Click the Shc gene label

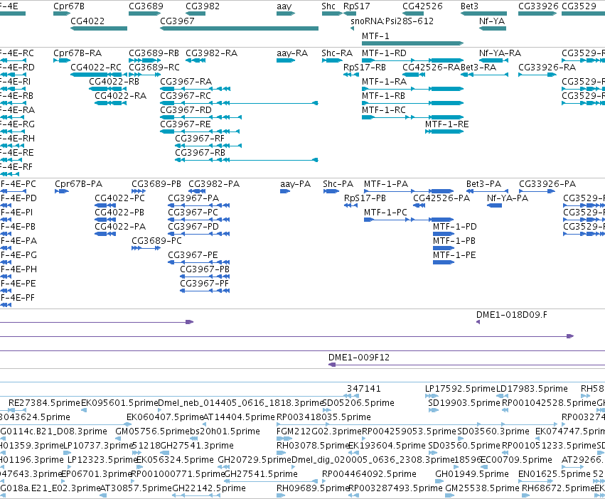pos(328,6)
